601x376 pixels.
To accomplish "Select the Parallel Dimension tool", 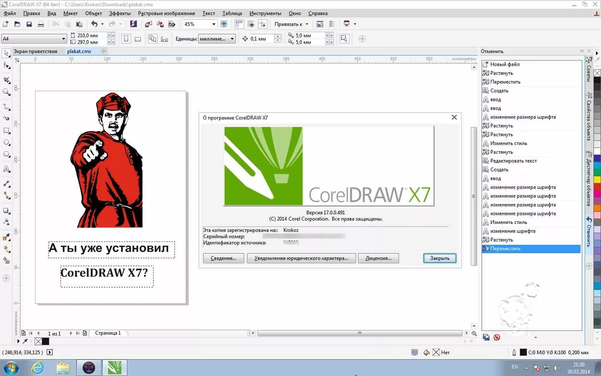I will [x=6, y=183].
